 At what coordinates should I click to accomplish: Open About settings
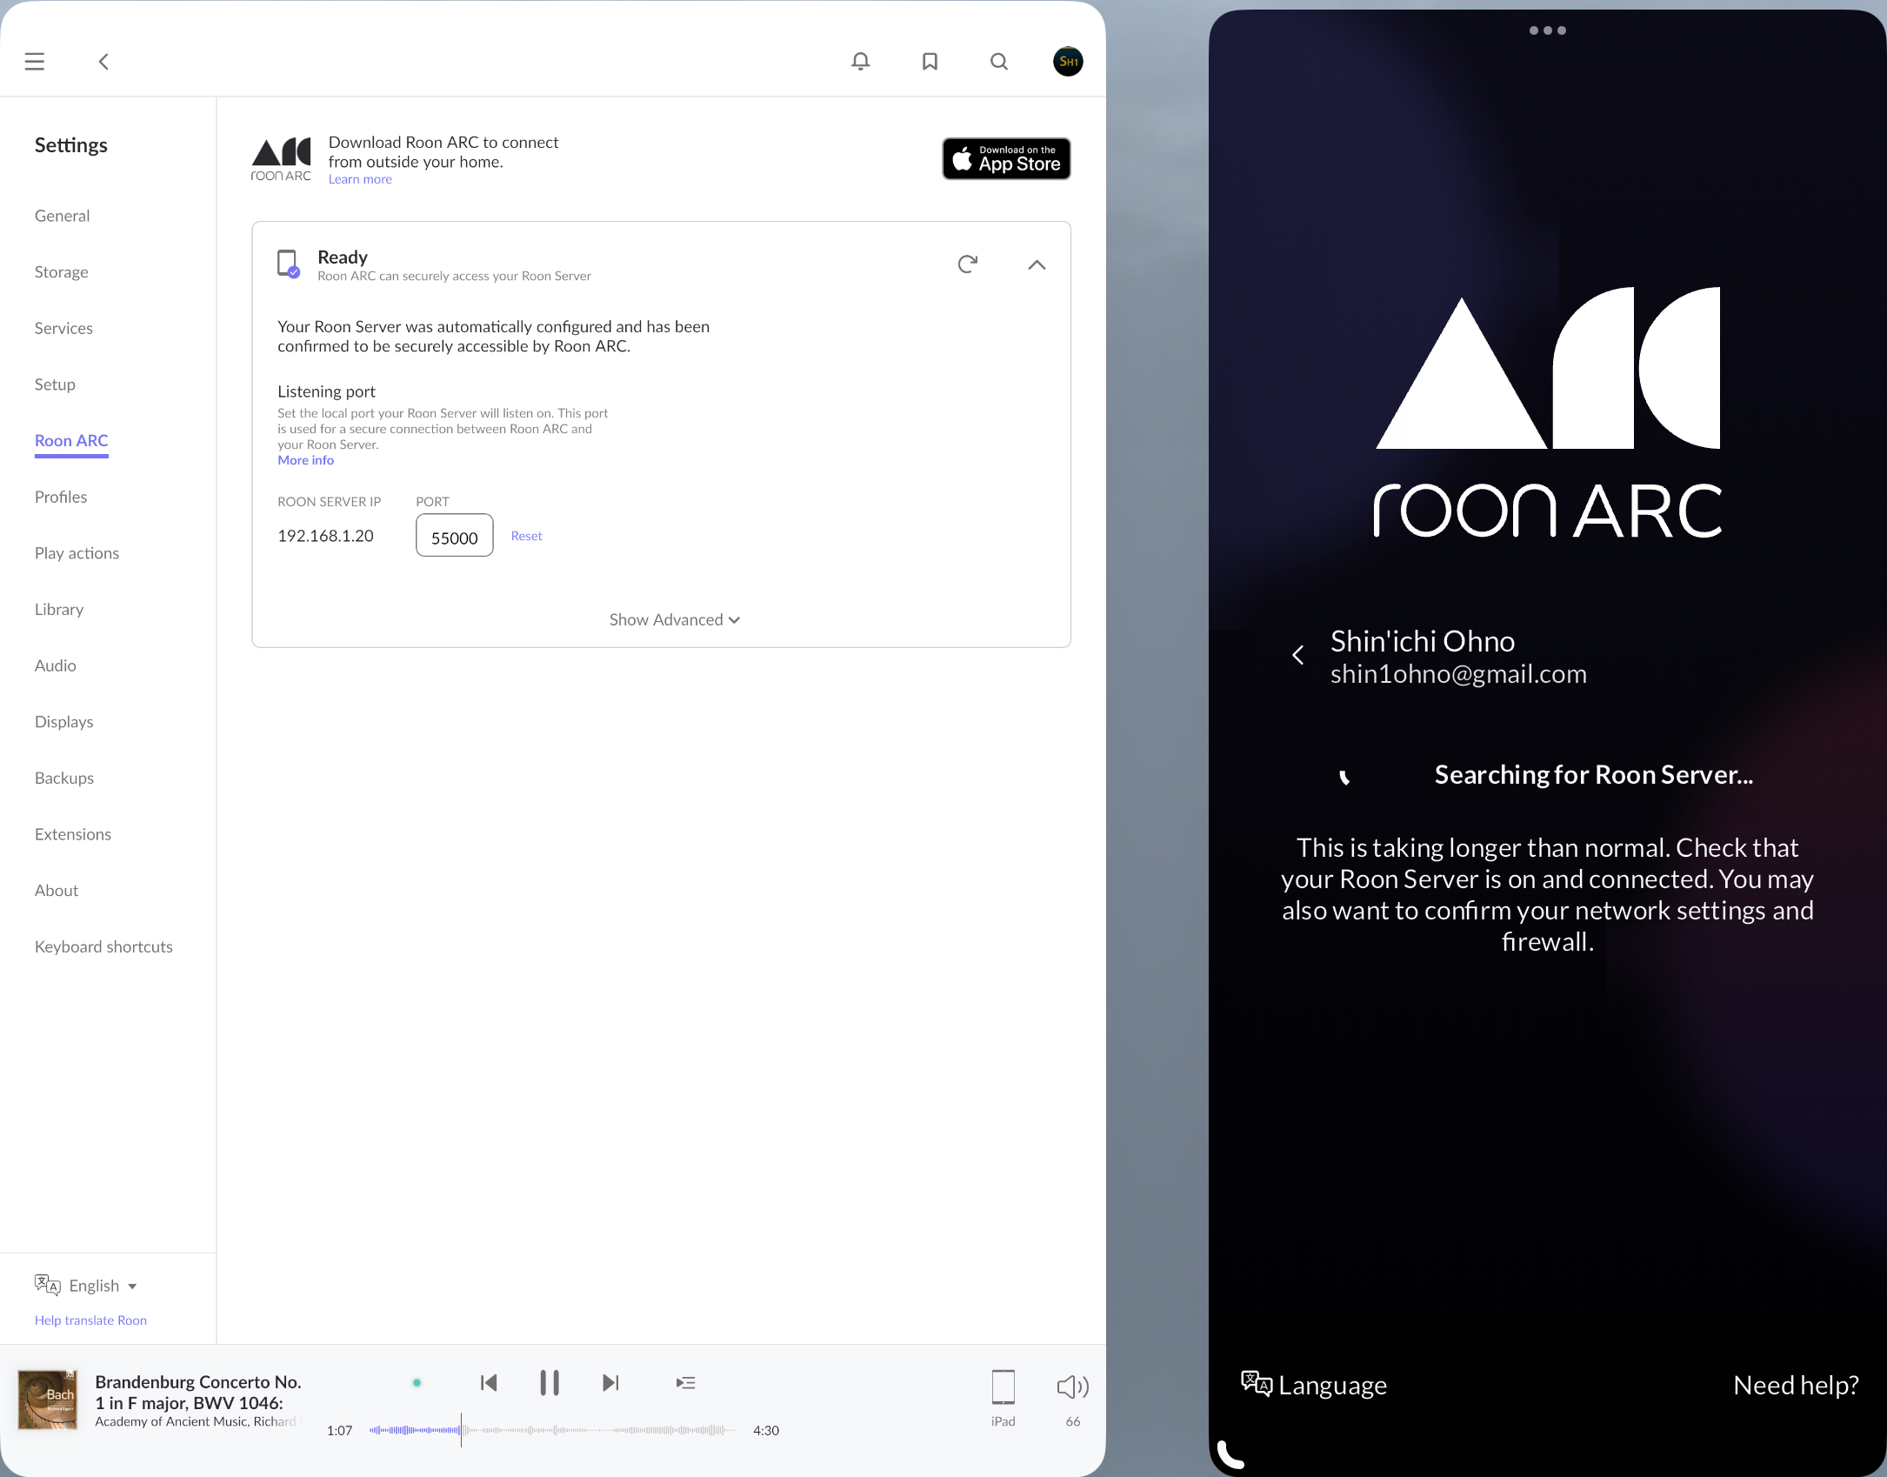tap(57, 891)
